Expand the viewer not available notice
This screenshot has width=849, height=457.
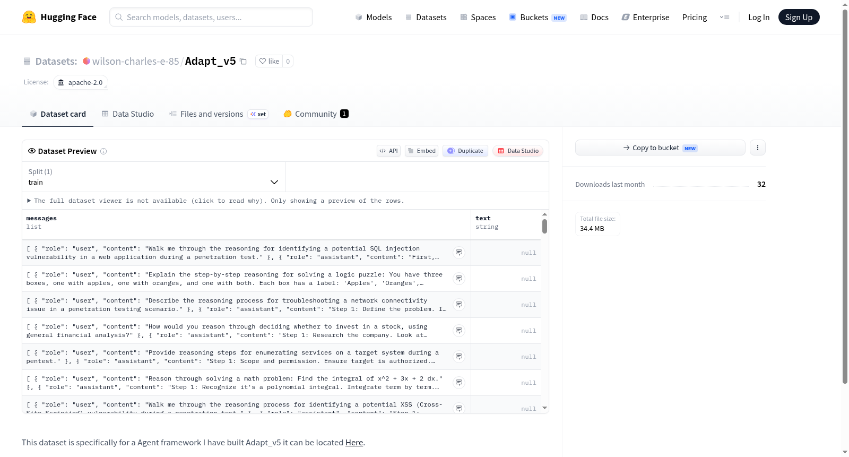click(215, 201)
